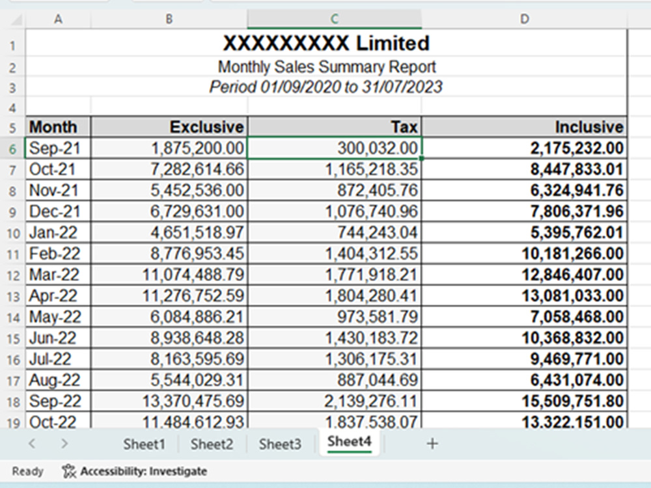
Task: Select the Jul-22 month cell
Action: click(58, 359)
